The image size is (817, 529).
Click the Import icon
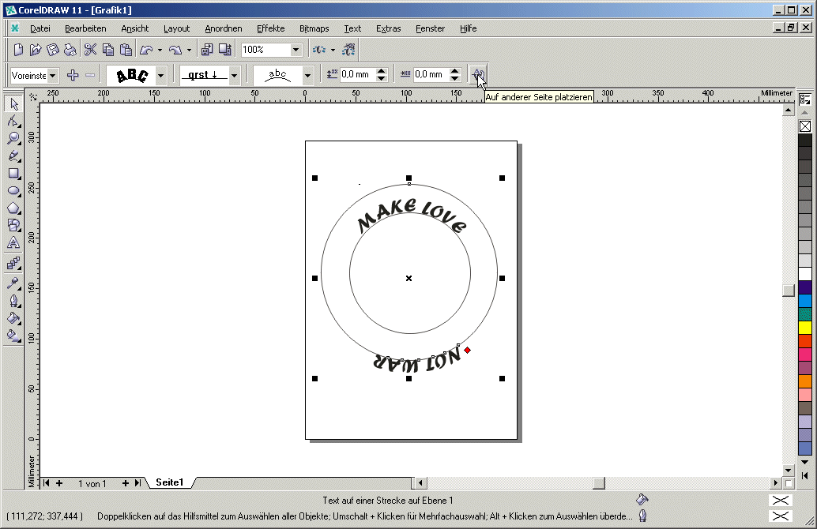[x=207, y=50]
